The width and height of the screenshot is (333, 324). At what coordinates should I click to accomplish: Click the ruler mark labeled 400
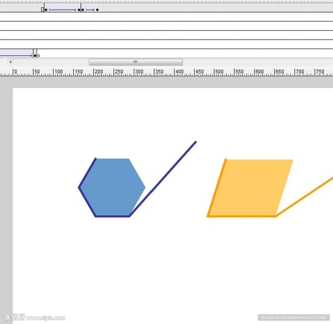click(179, 72)
